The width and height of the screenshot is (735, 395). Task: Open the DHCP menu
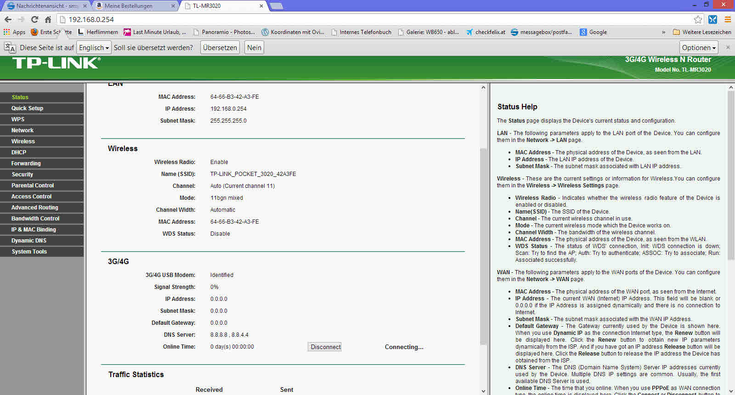pyautogui.click(x=42, y=152)
